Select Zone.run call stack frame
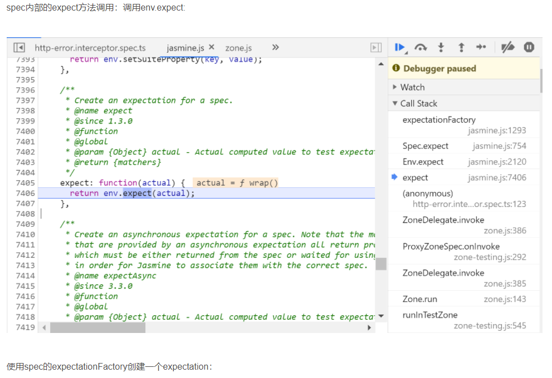Image resolution: width=552 pixels, height=378 pixels. tap(464, 299)
